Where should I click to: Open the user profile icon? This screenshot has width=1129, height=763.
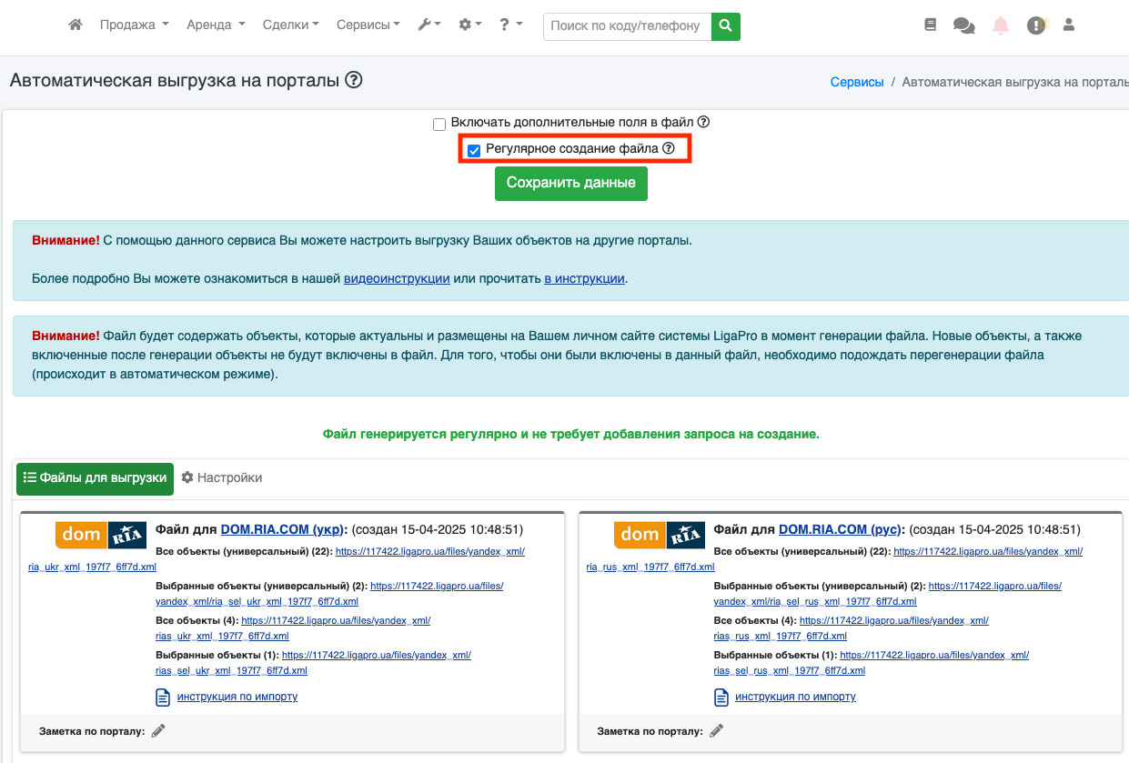[1069, 25]
